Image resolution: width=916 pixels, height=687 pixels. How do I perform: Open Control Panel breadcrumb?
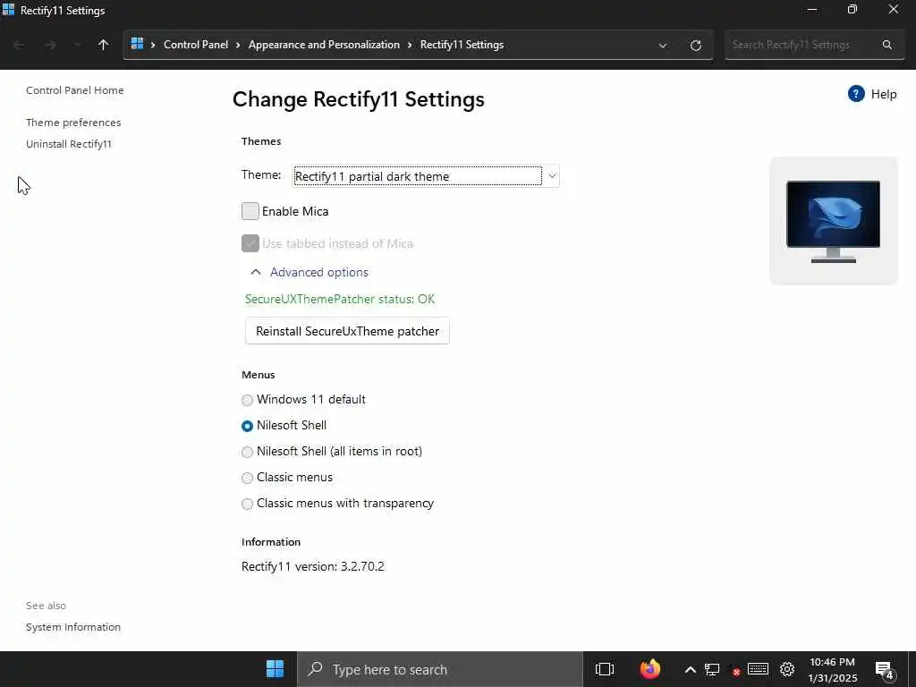coord(196,45)
